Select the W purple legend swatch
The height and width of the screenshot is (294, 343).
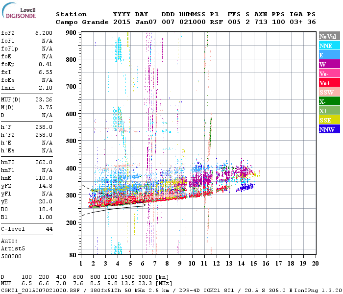coord(329,64)
